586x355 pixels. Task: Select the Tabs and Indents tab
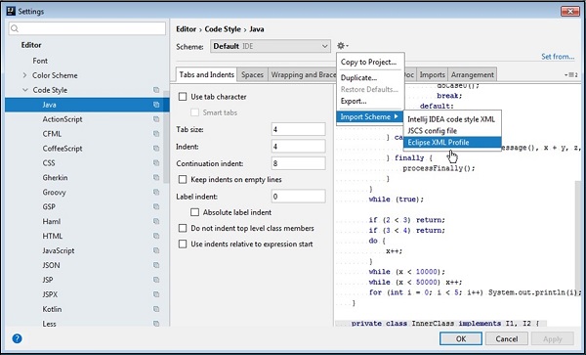(207, 75)
